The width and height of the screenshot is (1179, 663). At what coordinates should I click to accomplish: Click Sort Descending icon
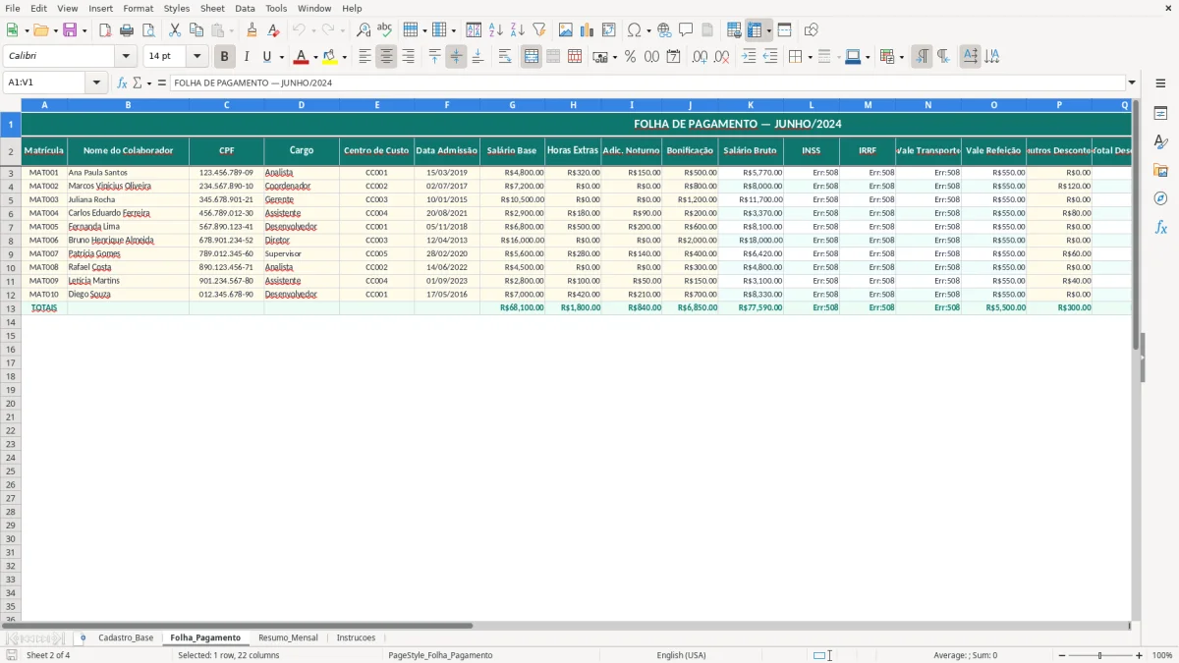point(518,30)
